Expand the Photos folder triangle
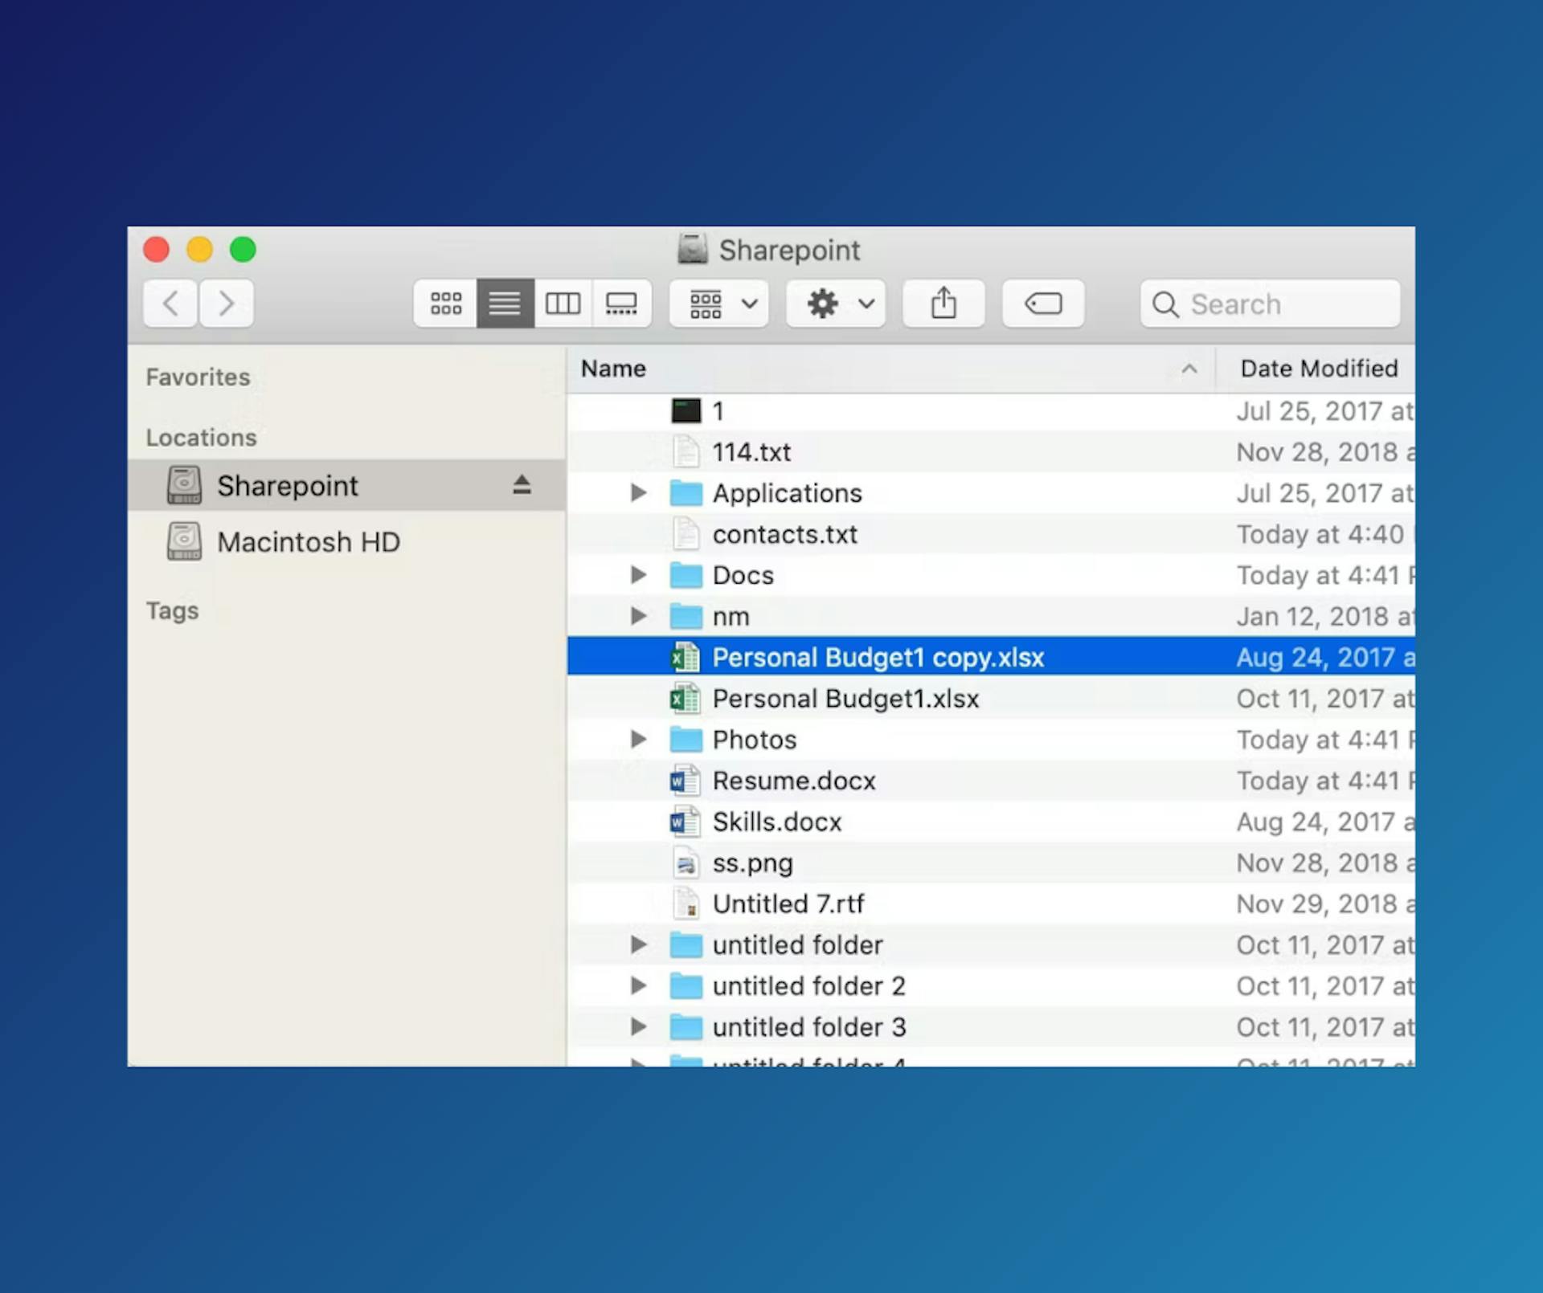1543x1293 pixels. coord(638,739)
